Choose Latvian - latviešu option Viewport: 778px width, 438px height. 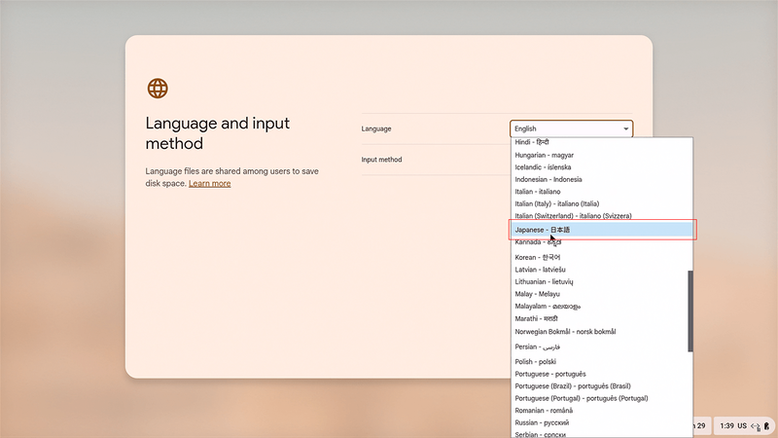[x=601, y=270]
